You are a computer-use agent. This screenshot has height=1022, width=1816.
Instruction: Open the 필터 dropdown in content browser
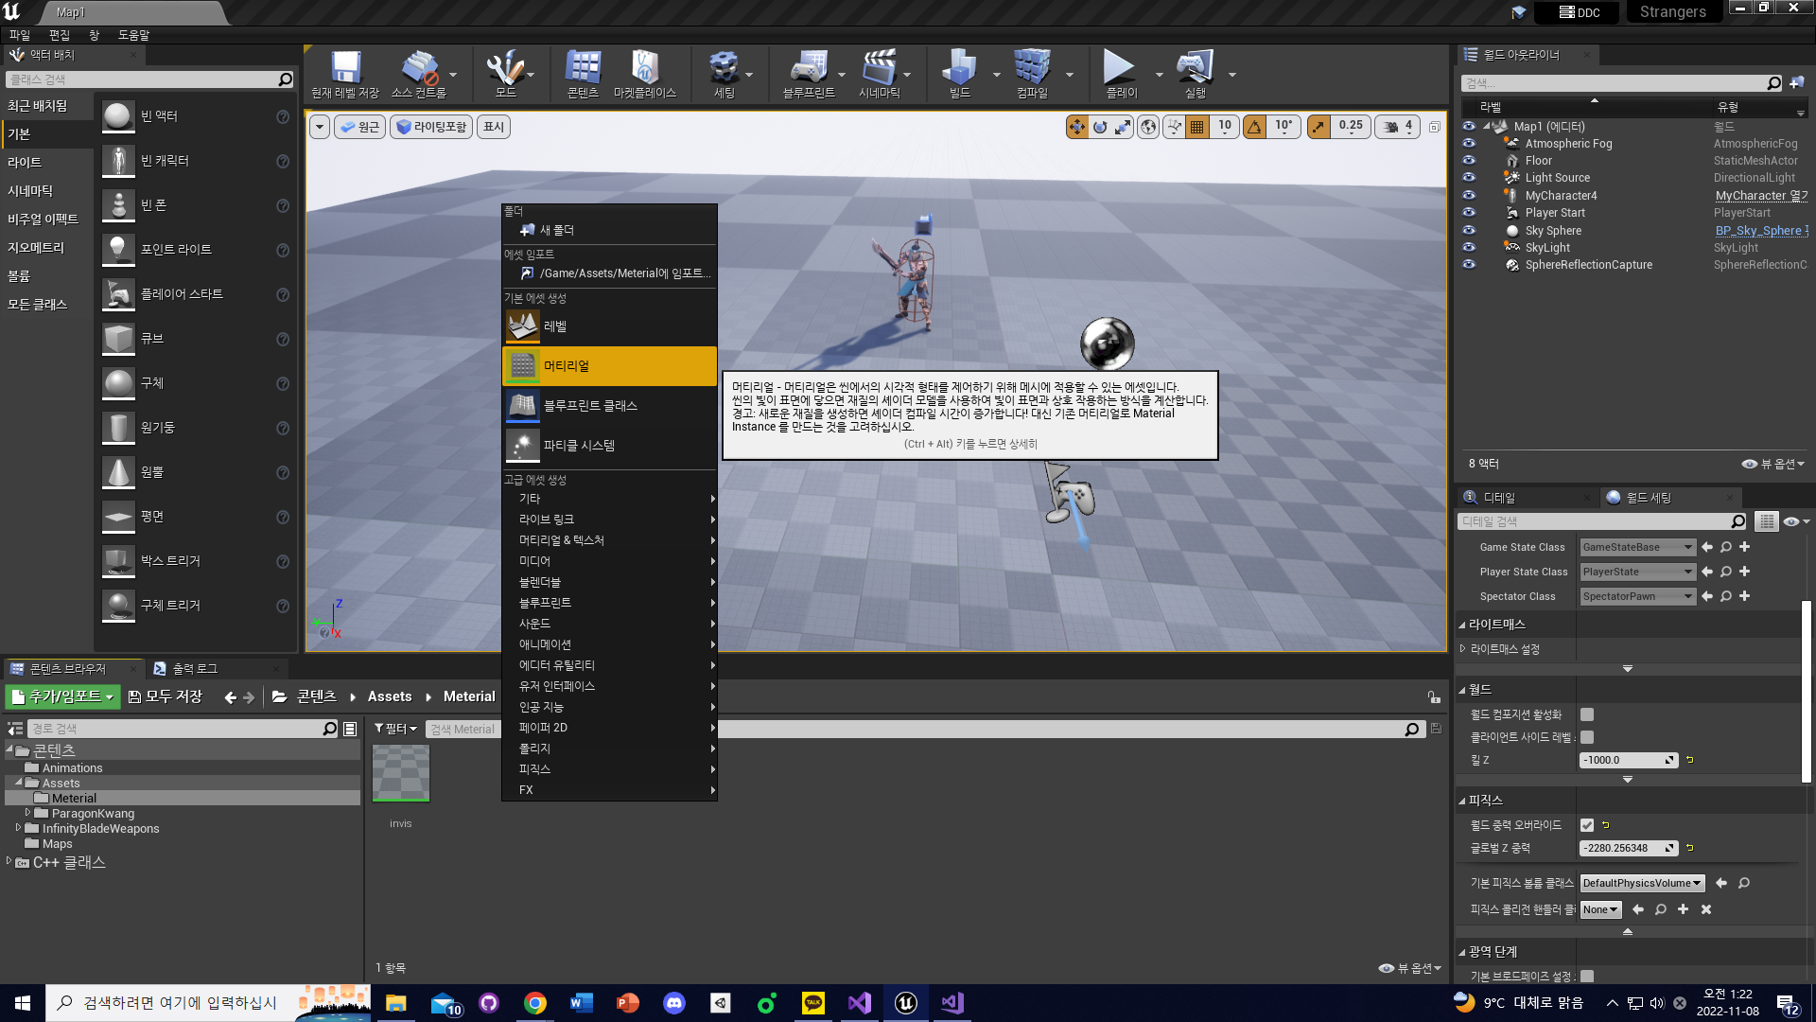pyautogui.click(x=395, y=729)
